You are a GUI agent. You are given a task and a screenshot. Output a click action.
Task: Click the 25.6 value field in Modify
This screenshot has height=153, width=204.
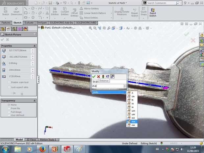click(x=108, y=86)
